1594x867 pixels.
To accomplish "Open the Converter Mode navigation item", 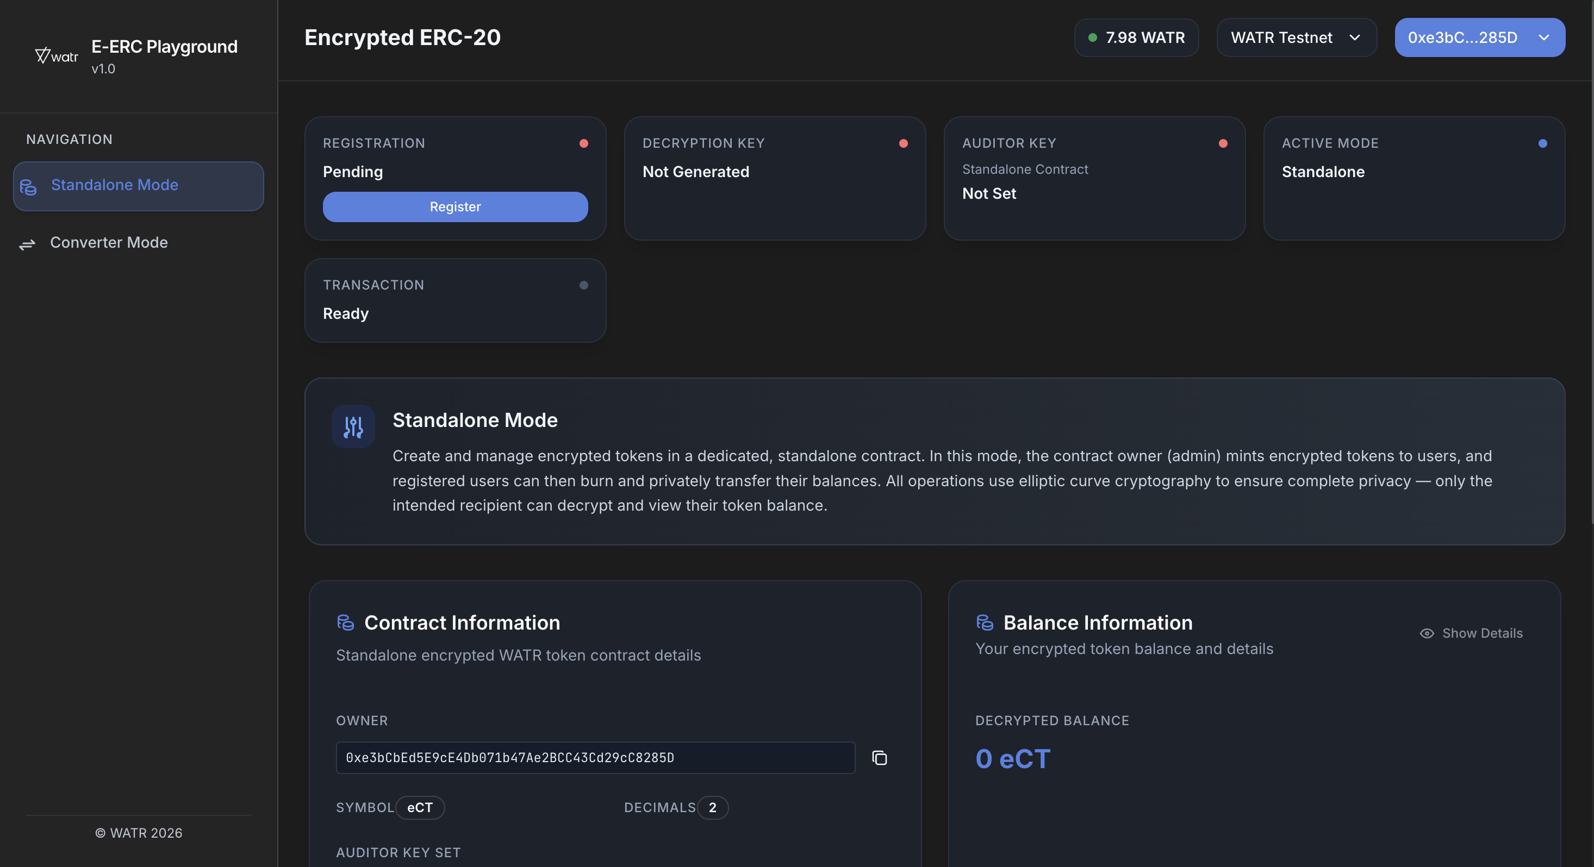I will [x=109, y=242].
